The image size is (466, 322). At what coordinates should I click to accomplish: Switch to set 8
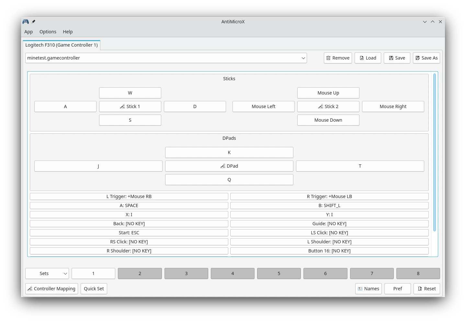click(418, 273)
